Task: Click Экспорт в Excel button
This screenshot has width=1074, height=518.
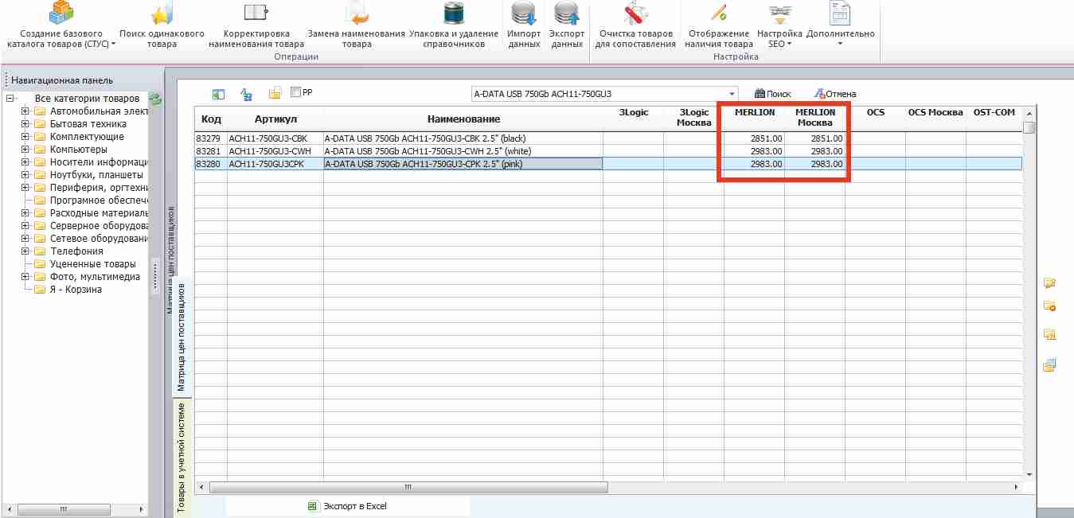Action: coord(348,506)
